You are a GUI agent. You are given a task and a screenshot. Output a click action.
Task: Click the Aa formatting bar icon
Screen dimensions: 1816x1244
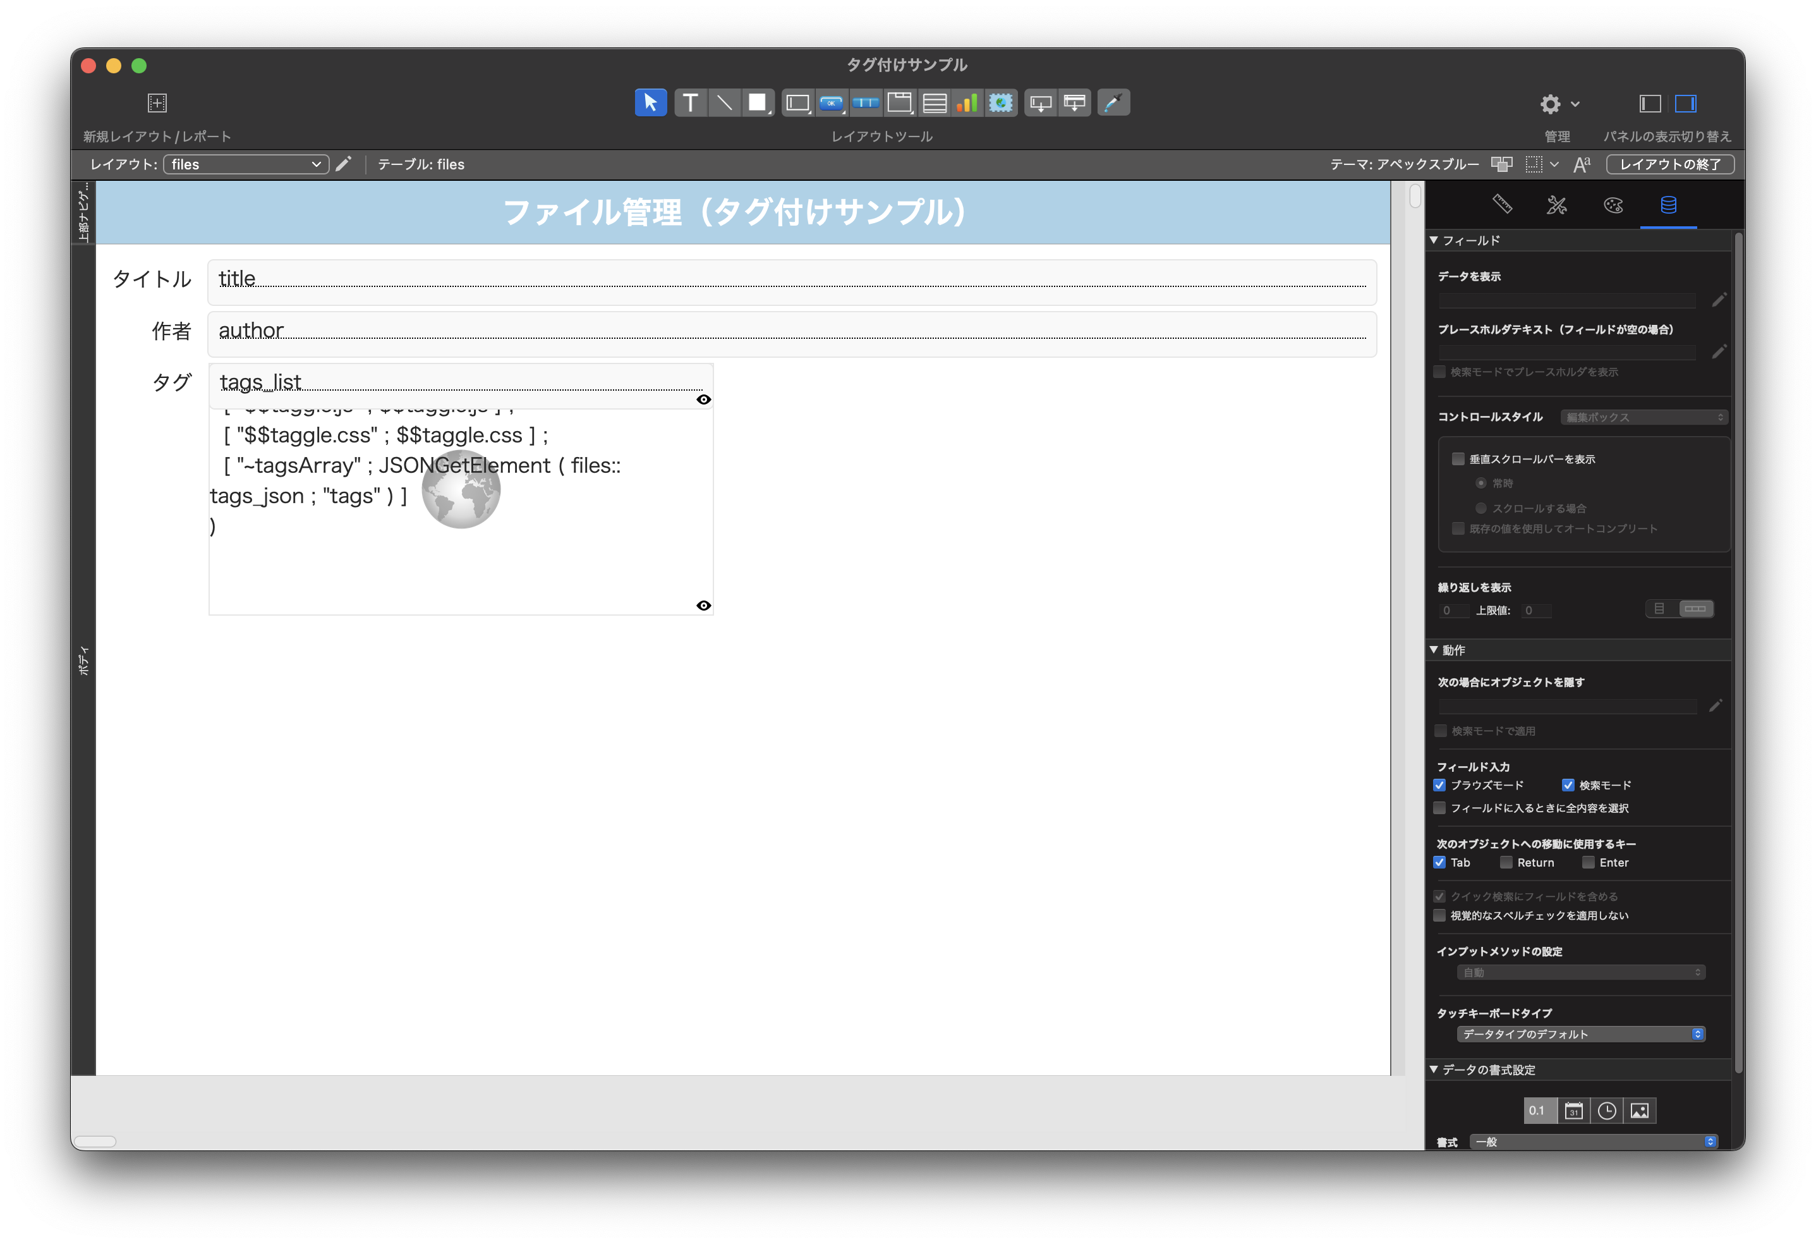1582,164
